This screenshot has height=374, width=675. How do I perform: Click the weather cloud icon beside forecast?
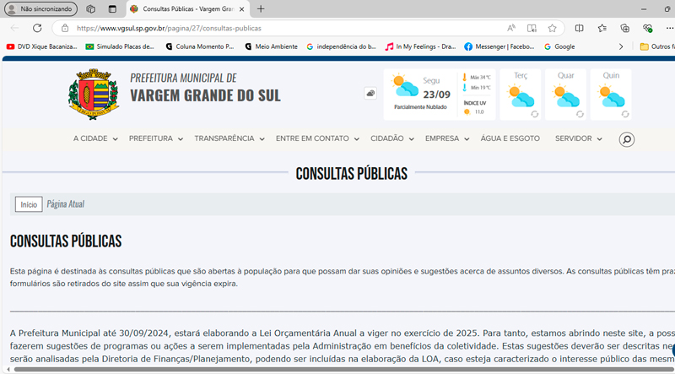[x=370, y=94]
